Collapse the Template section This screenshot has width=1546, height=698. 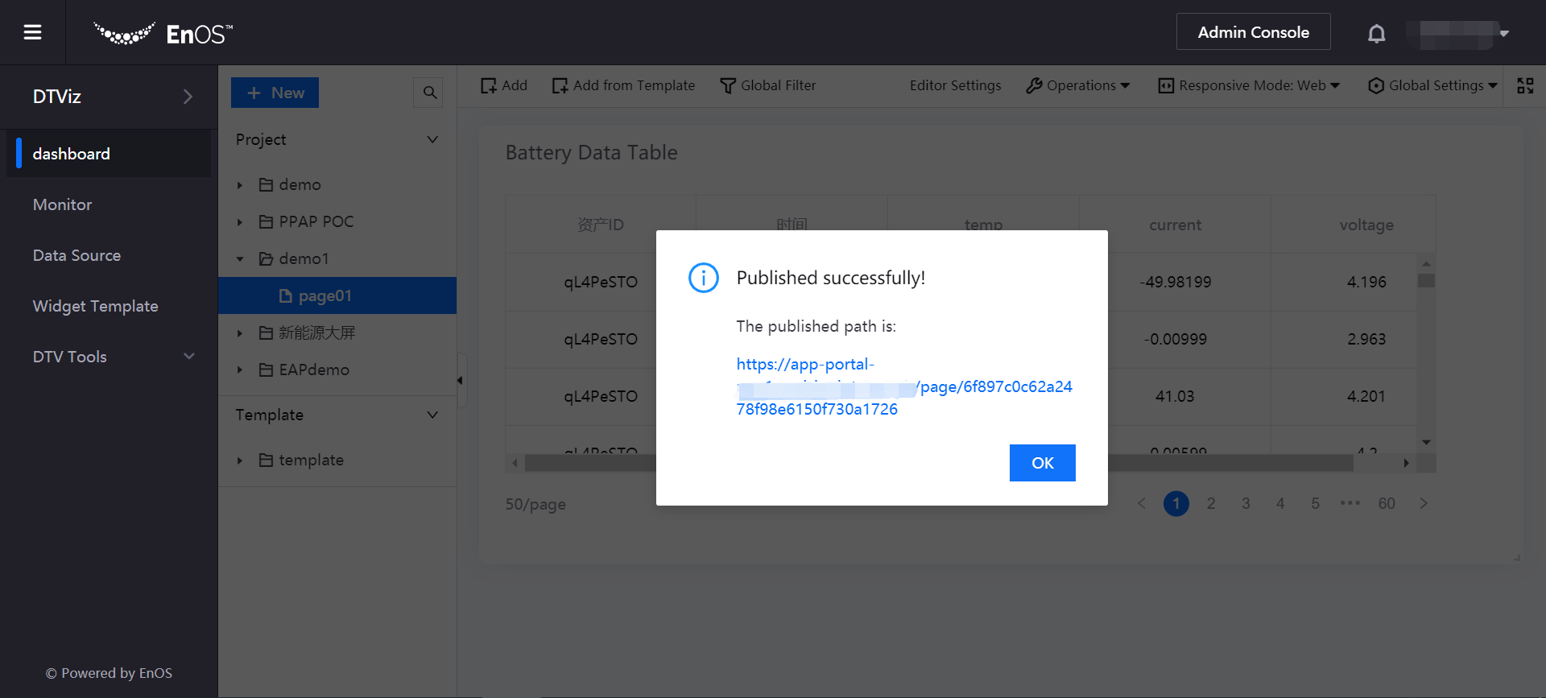pos(432,415)
